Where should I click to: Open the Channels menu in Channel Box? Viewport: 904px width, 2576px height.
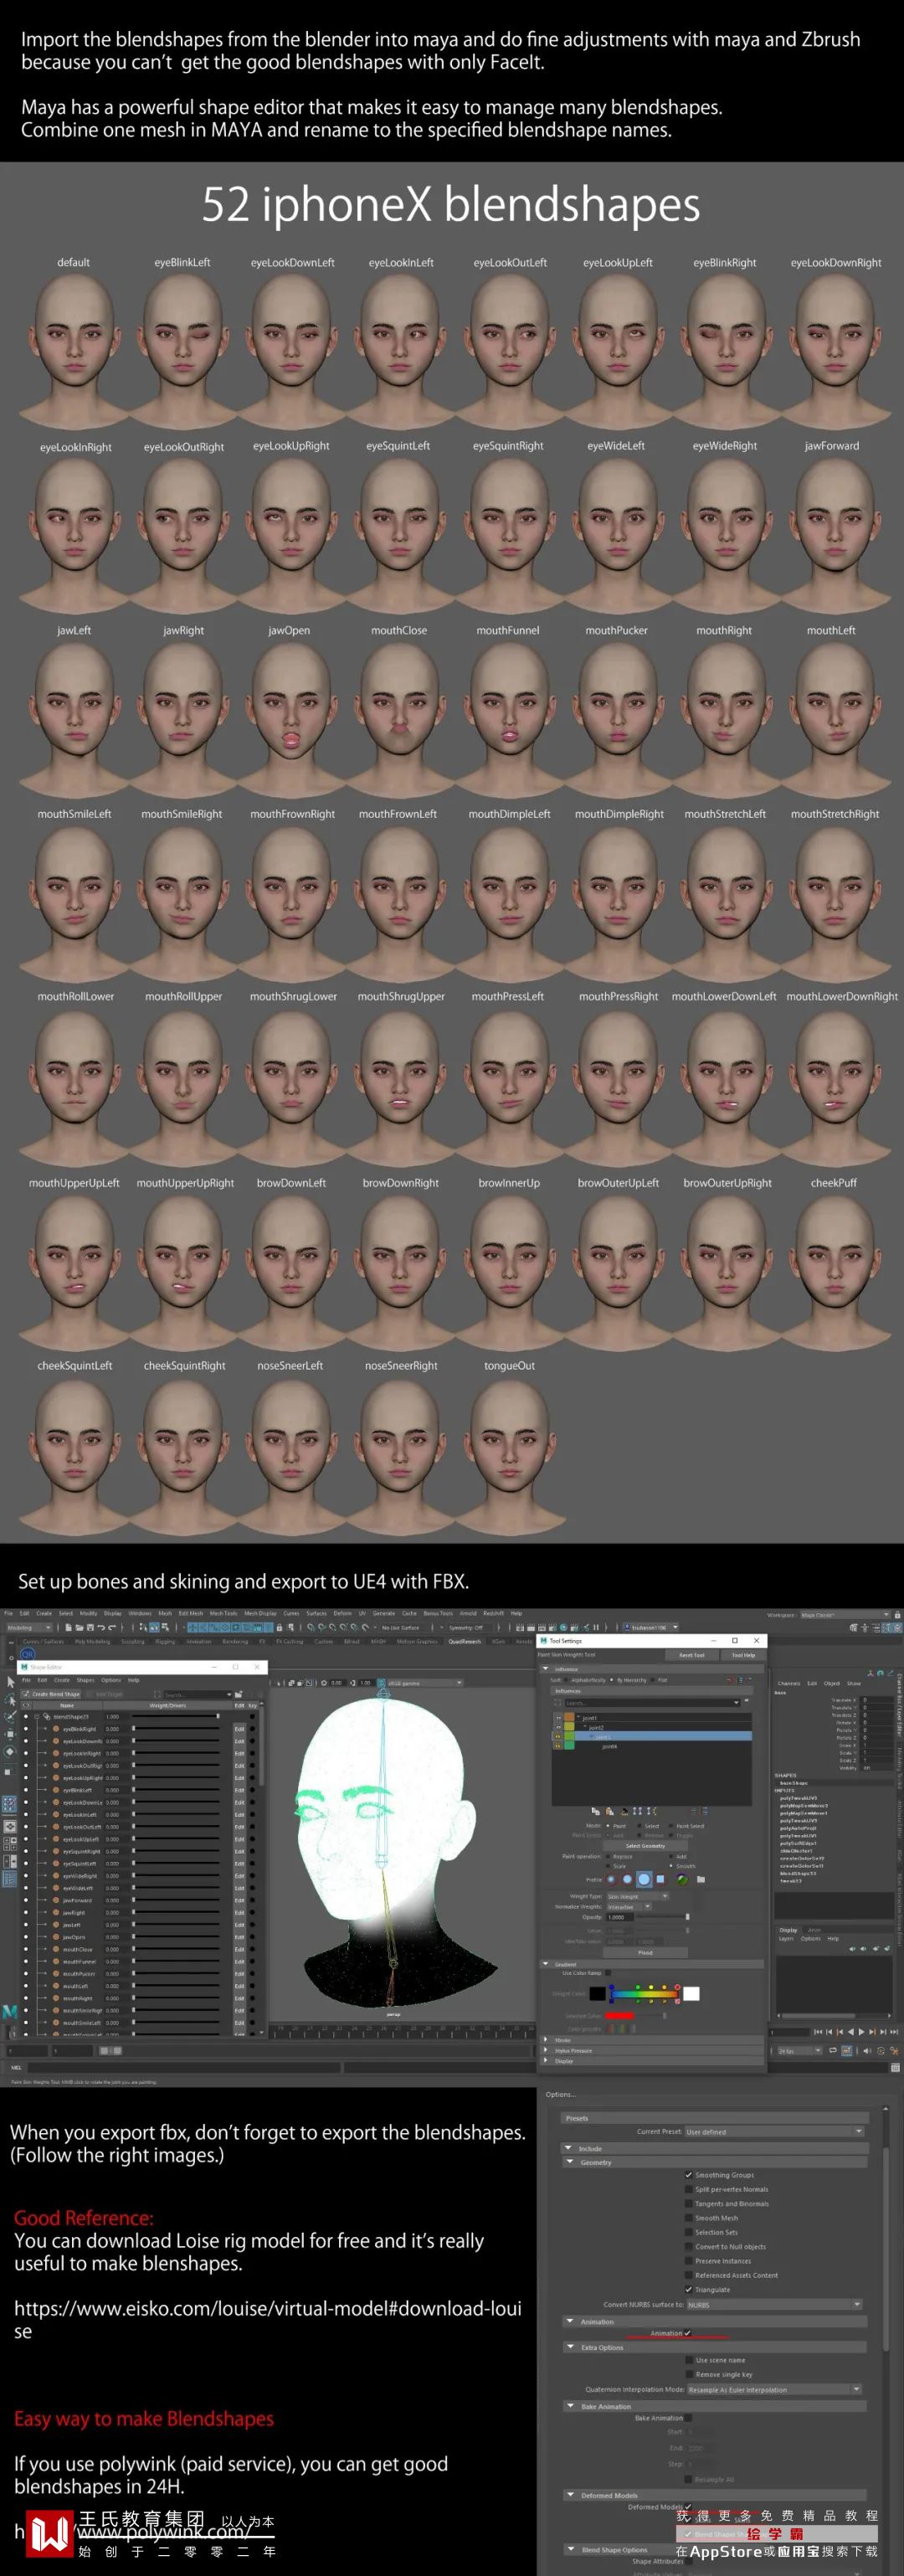click(789, 1683)
